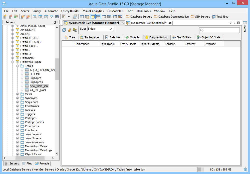
Task: Click the Disconnect plug icon with red minus
Action: pyautogui.click(x=28, y=17)
